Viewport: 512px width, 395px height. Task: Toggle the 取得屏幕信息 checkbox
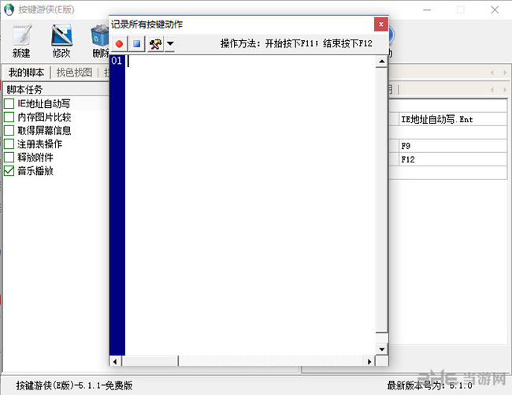(x=9, y=130)
